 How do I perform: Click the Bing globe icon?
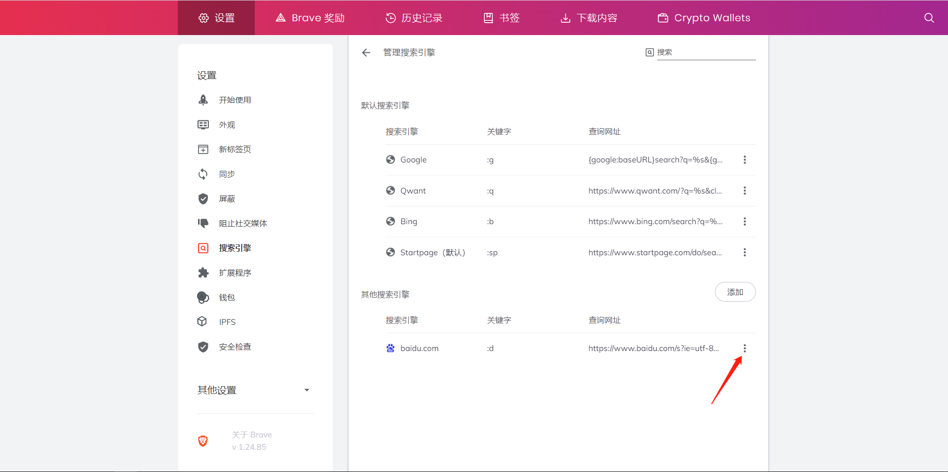pyautogui.click(x=391, y=221)
